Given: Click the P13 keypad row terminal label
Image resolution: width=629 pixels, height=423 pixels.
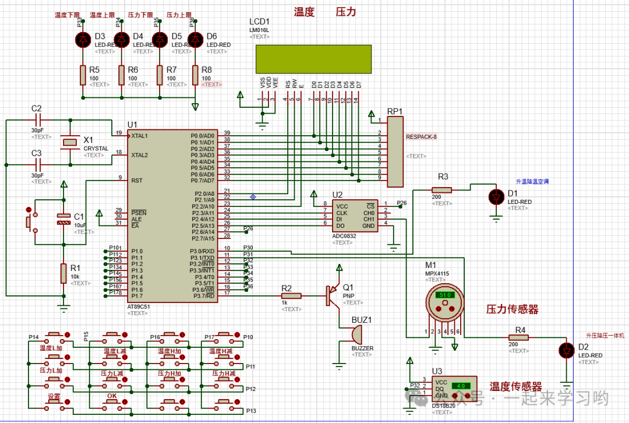Looking at the screenshot, I should point(251,411).
